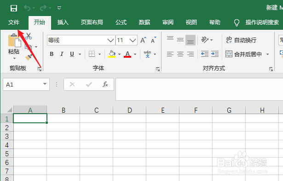Open the Customize Quick Access Toolbar dropdown
Viewport: 283px width, 181px height.
[59, 8]
